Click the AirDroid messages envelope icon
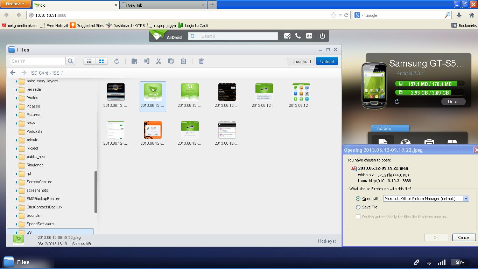Screen dimensions: 478x269 [287, 36]
